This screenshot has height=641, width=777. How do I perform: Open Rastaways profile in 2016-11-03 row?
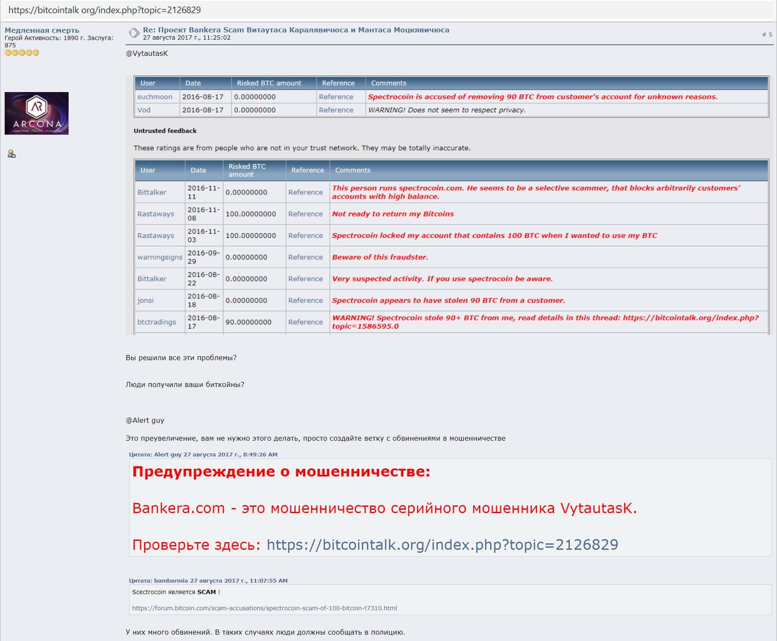pos(156,236)
